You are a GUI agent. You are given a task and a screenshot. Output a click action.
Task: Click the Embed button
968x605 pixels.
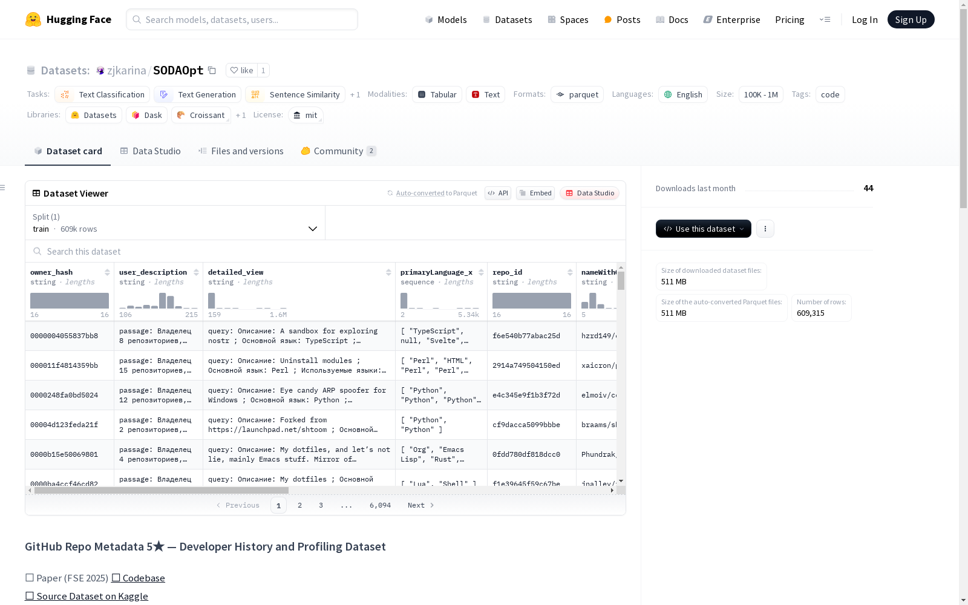pyautogui.click(x=535, y=193)
